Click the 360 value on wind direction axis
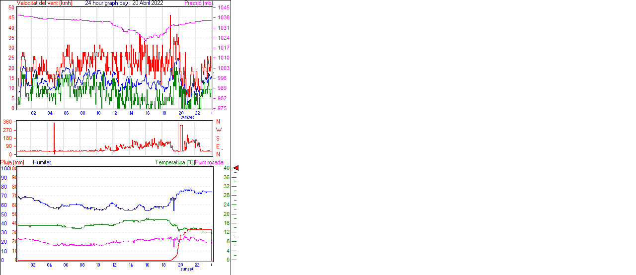The image size is (636, 275). (x=7, y=122)
